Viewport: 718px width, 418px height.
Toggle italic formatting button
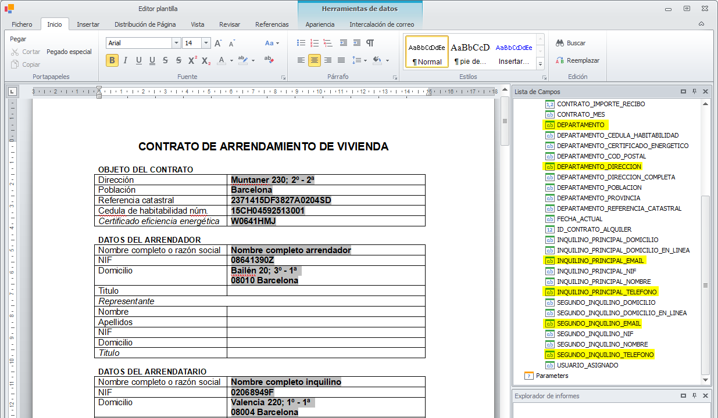pos(126,60)
